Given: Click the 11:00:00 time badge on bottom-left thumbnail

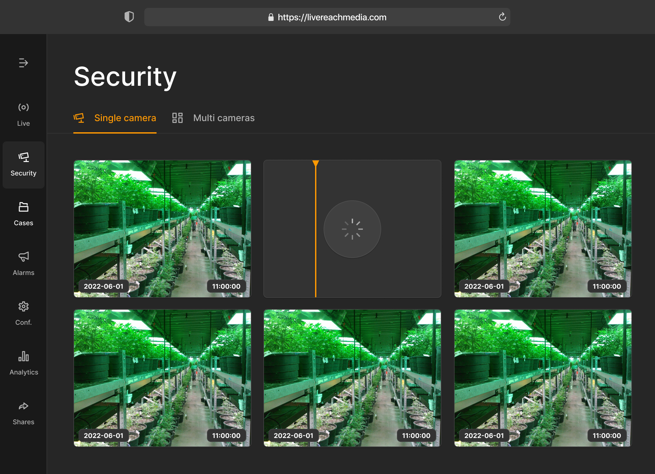Looking at the screenshot, I should pos(226,436).
